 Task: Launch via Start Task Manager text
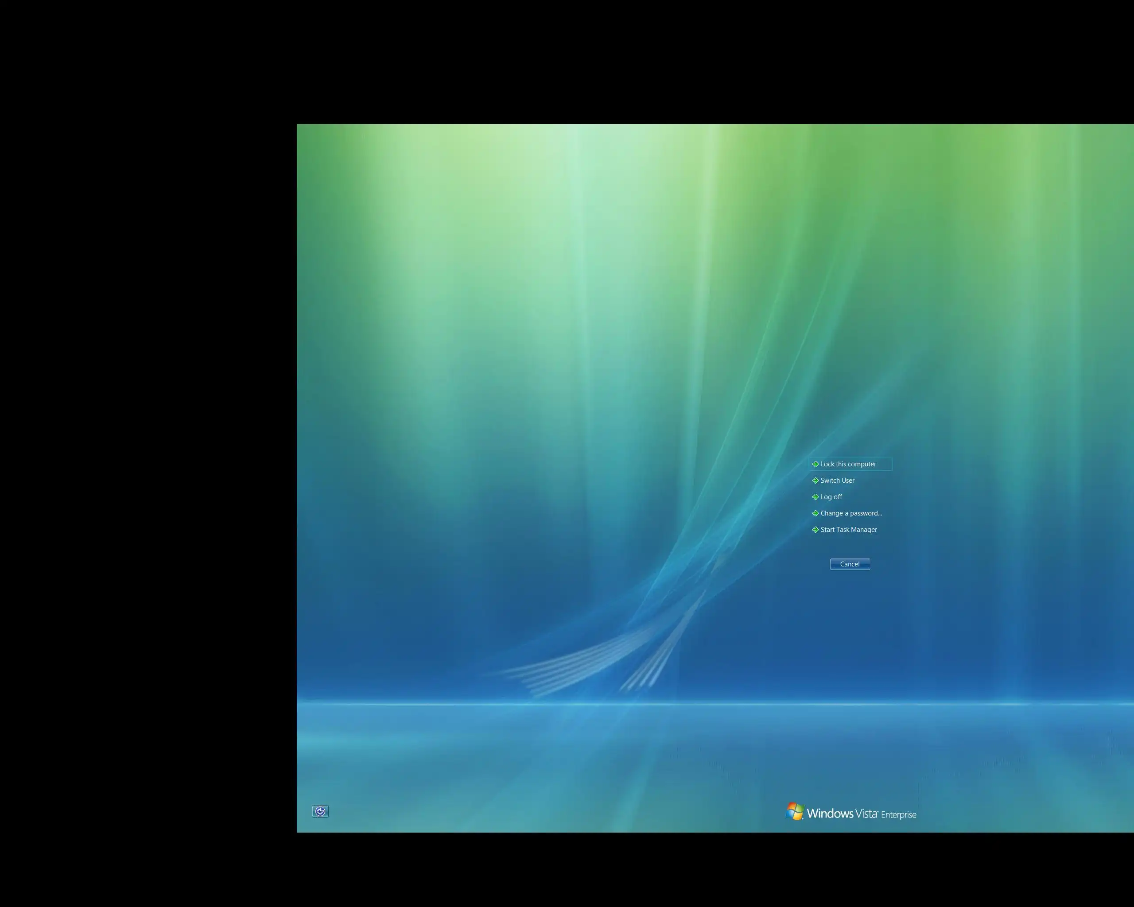click(x=848, y=530)
